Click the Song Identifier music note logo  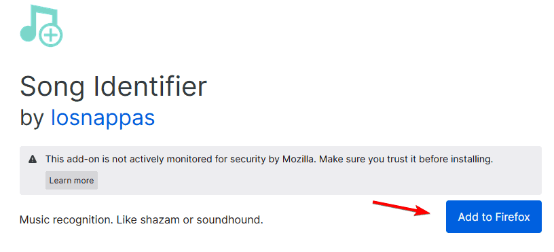pyautogui.click(x=41, y=26)
